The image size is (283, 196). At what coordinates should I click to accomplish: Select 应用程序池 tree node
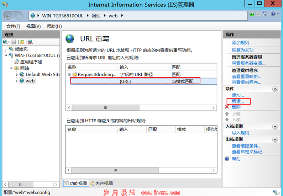(31, 62)
